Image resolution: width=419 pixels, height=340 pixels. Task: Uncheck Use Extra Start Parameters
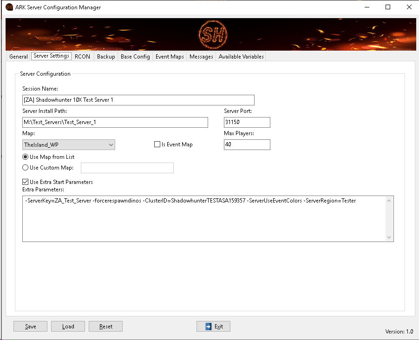tap(25, 182)
